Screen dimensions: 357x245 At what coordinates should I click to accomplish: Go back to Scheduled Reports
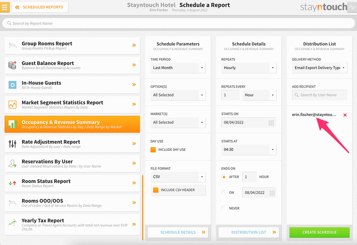click(40, 7)
